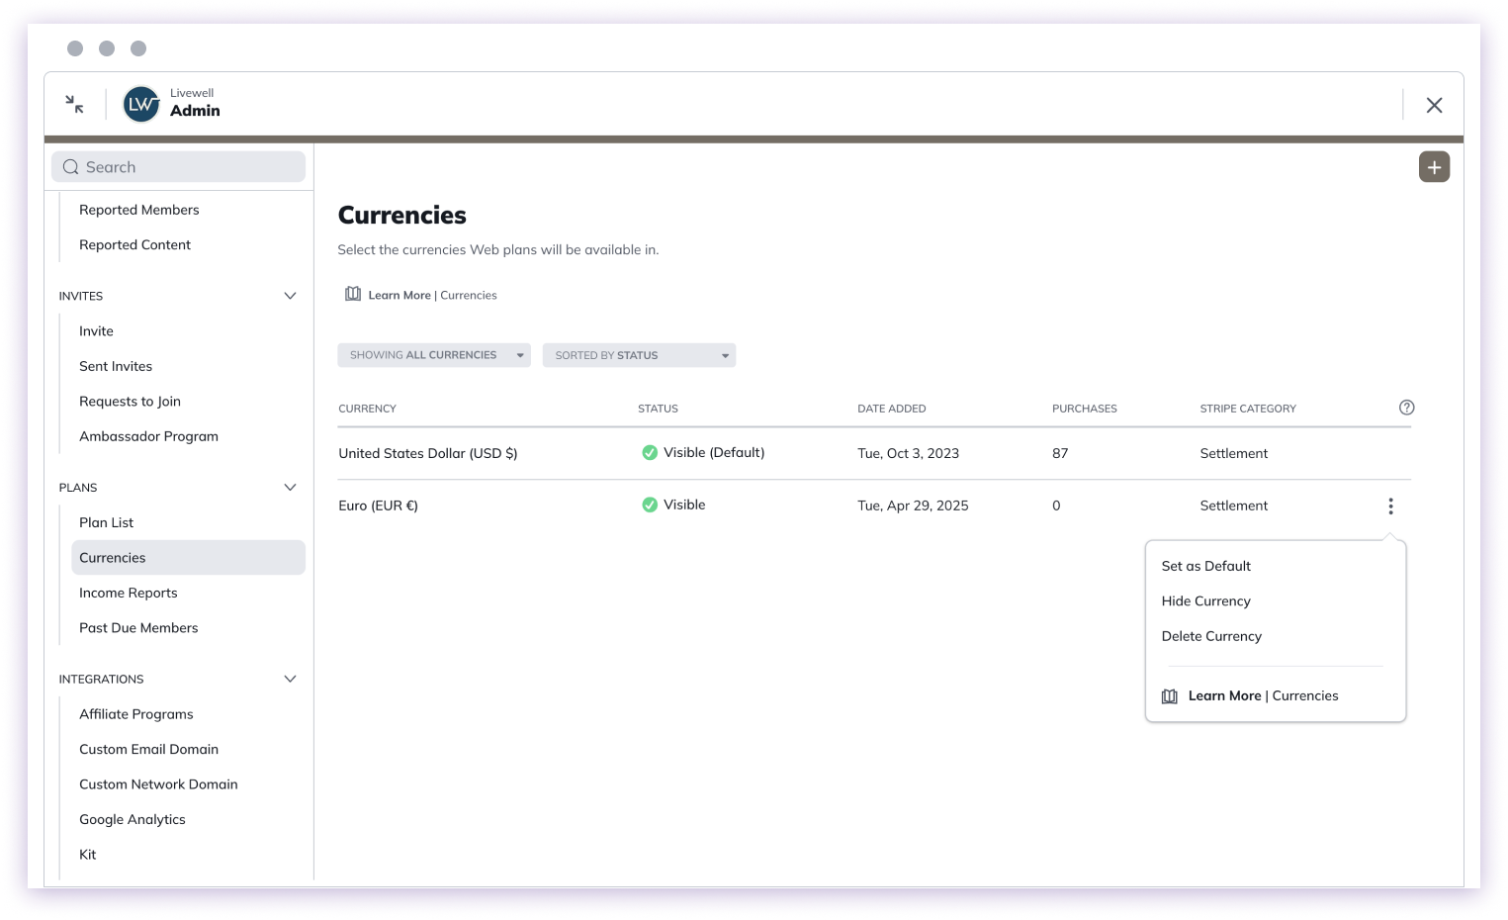Click the book icon beside Learn More
This screenshot has height=920, width=1508.
tap(353, 294)
